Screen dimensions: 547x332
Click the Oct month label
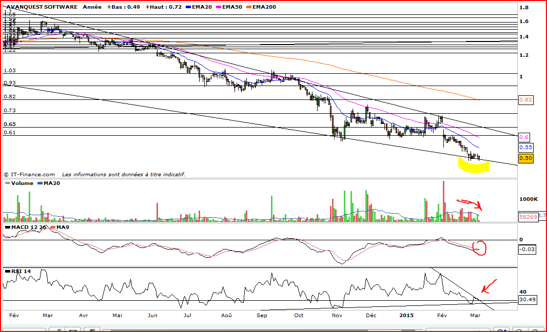299,315
